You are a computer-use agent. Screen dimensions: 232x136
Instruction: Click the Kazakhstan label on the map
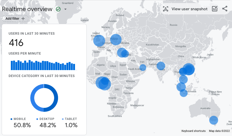[152, 45]
